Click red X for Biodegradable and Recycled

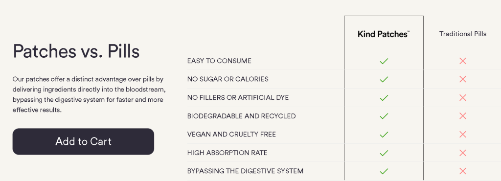click(x=463, y=116)
